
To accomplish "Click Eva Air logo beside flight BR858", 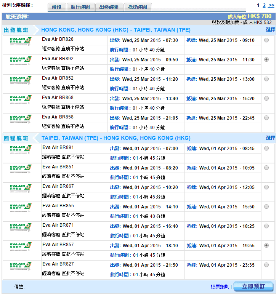I will tap(21, 119).
